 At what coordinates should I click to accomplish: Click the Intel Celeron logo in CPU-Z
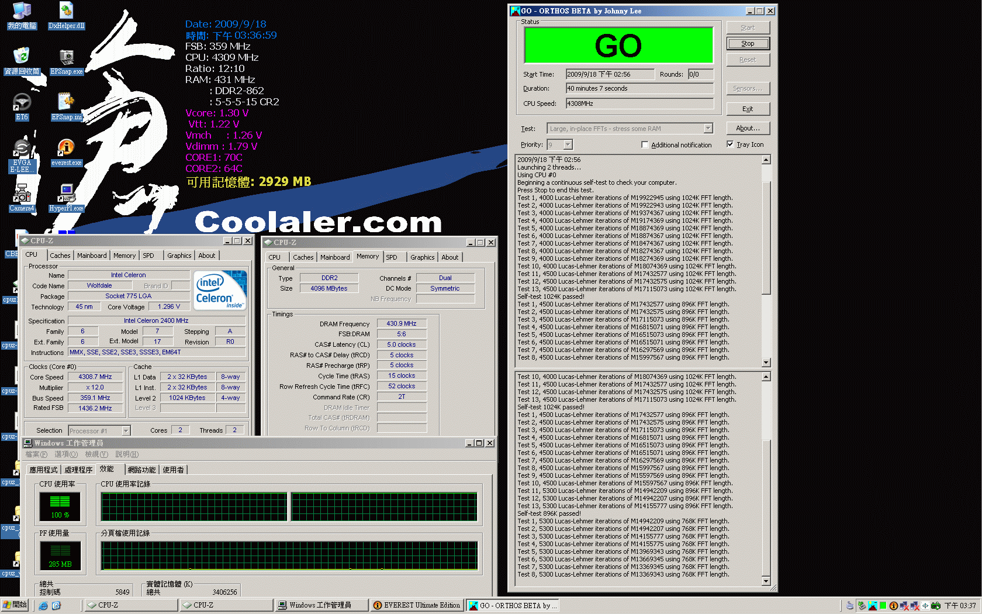[220, 290]
